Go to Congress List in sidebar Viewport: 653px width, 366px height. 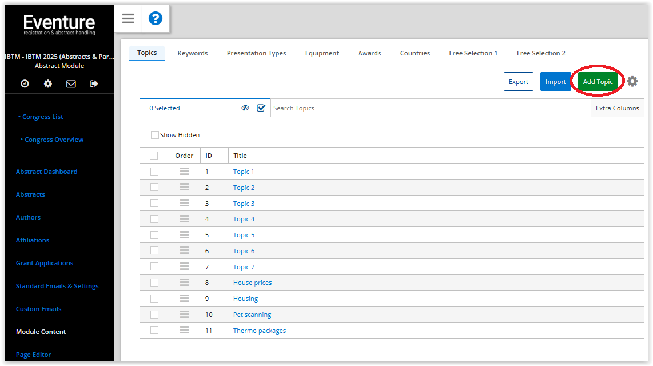(42, 117)
